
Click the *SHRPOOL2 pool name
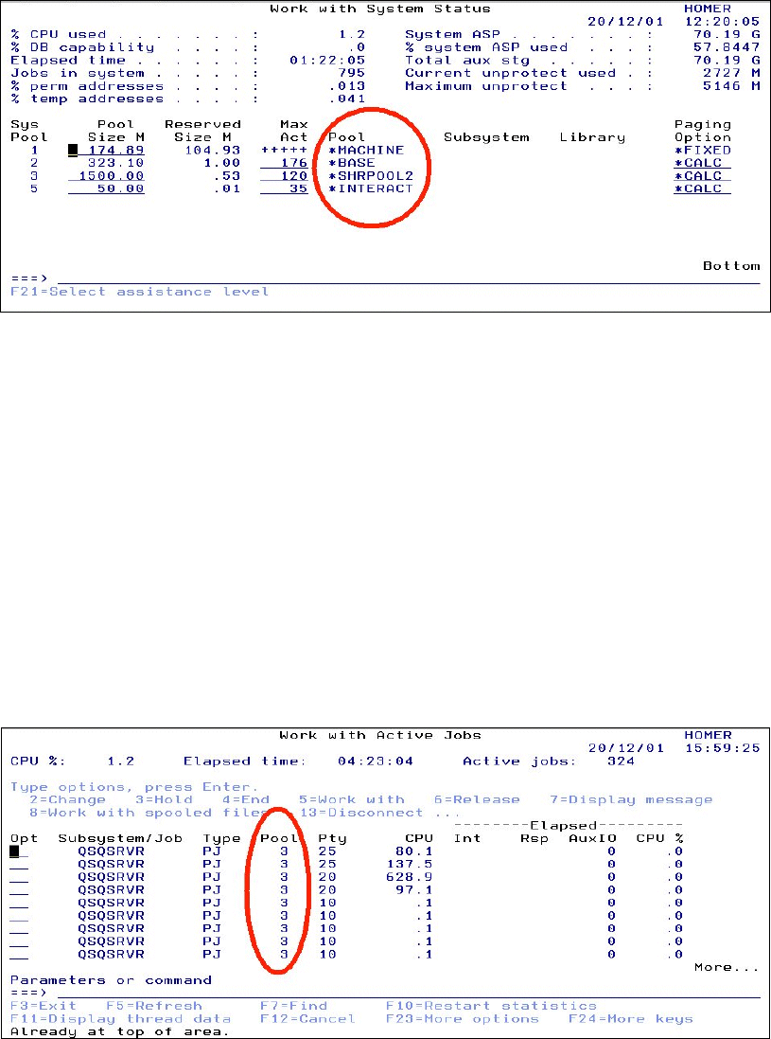[371, 175]
